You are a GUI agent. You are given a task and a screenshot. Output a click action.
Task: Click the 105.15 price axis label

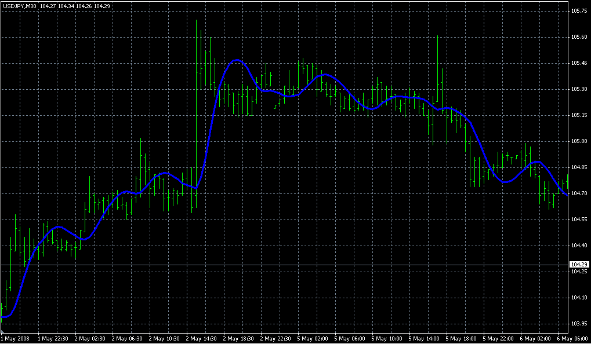579,115
